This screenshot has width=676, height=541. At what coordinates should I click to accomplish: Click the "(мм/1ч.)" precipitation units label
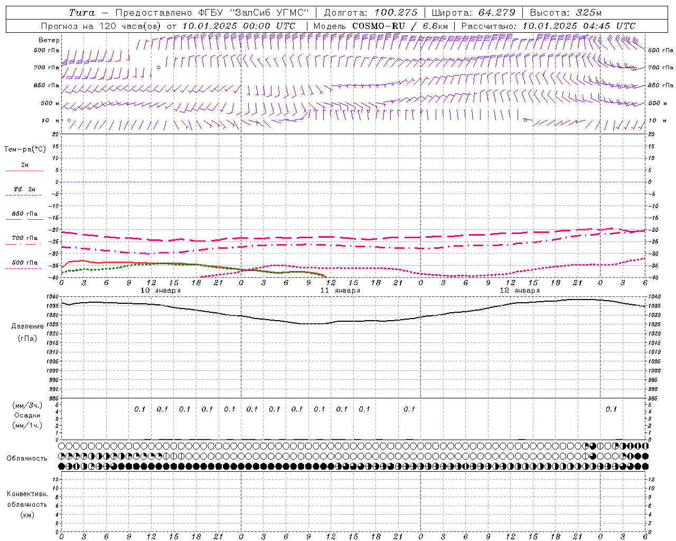click(x=27, y=425)
